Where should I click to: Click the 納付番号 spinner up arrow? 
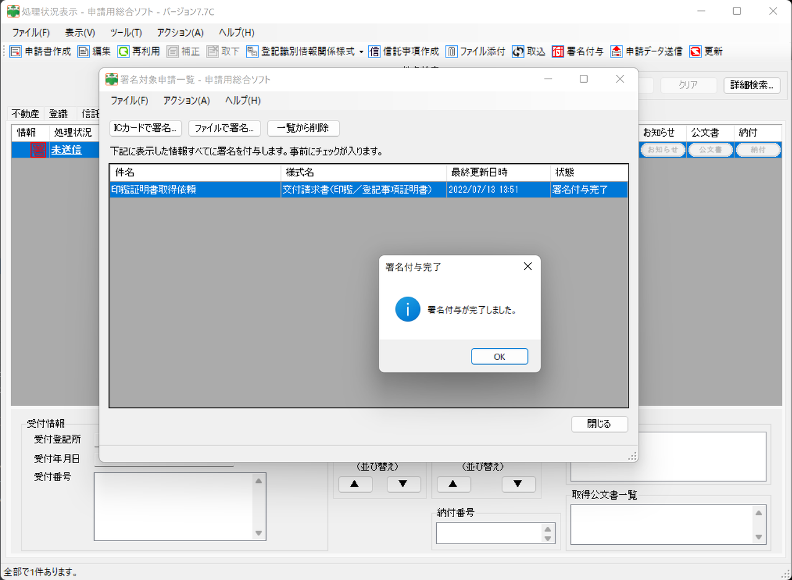(546, 529)
